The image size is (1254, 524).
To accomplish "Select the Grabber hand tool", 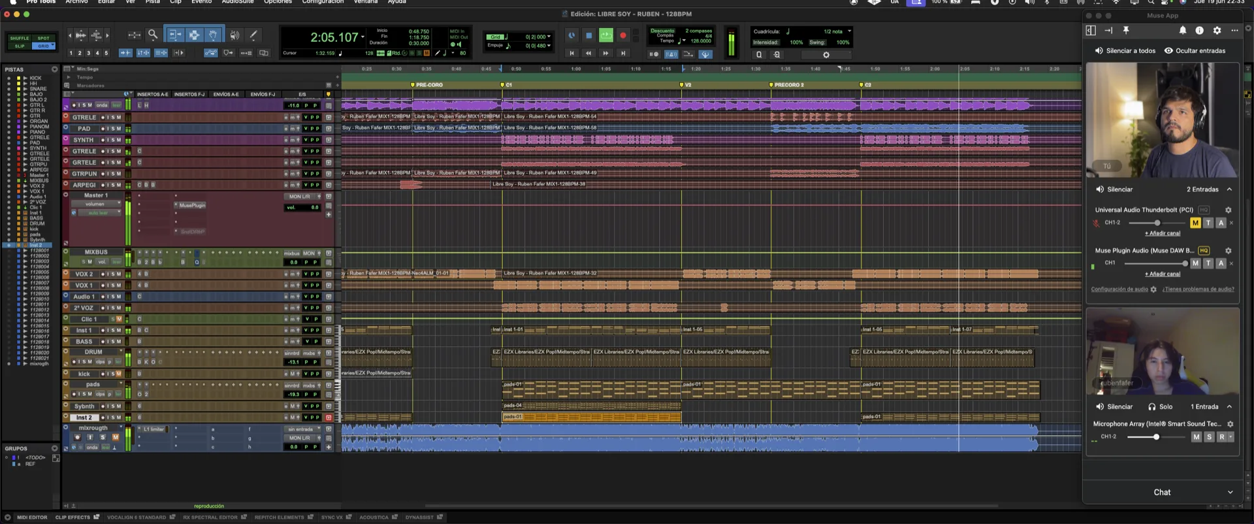I will (x=213, y=35).
